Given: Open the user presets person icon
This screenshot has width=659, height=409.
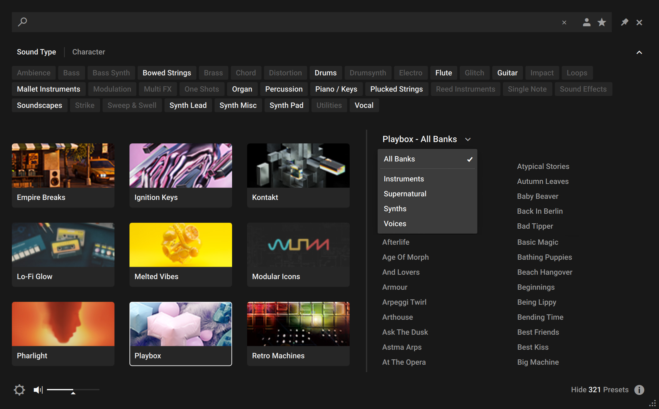Looking at the screenshot, I should (x=586, y=22).
